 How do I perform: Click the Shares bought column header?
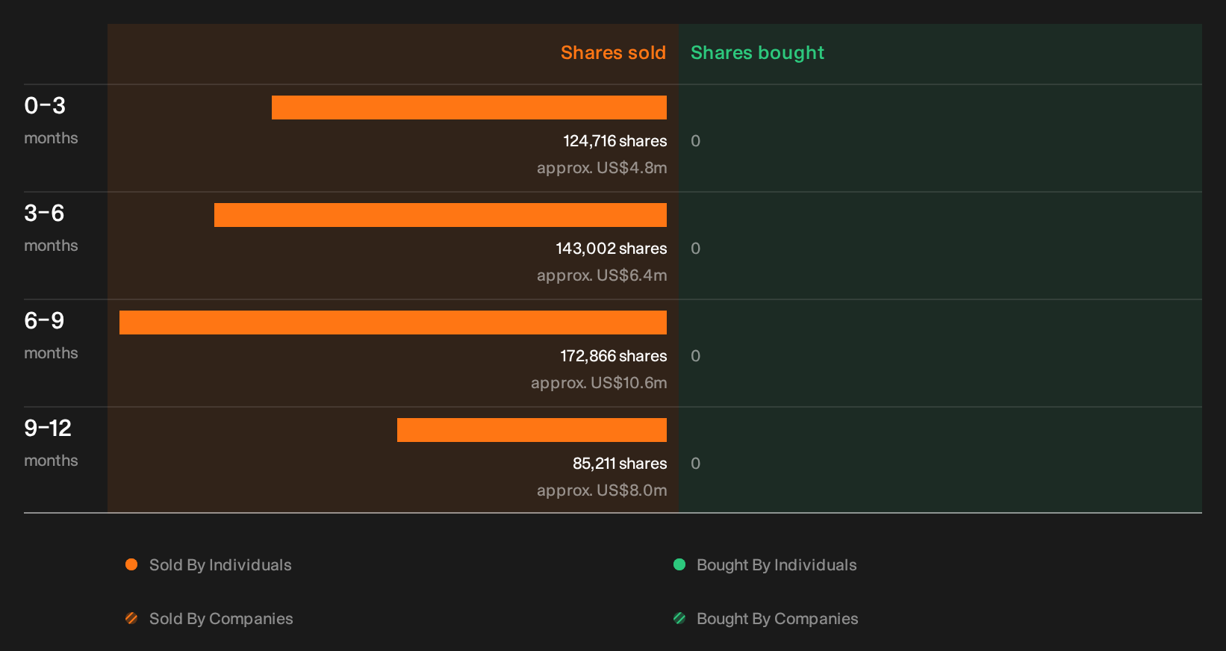757,53
